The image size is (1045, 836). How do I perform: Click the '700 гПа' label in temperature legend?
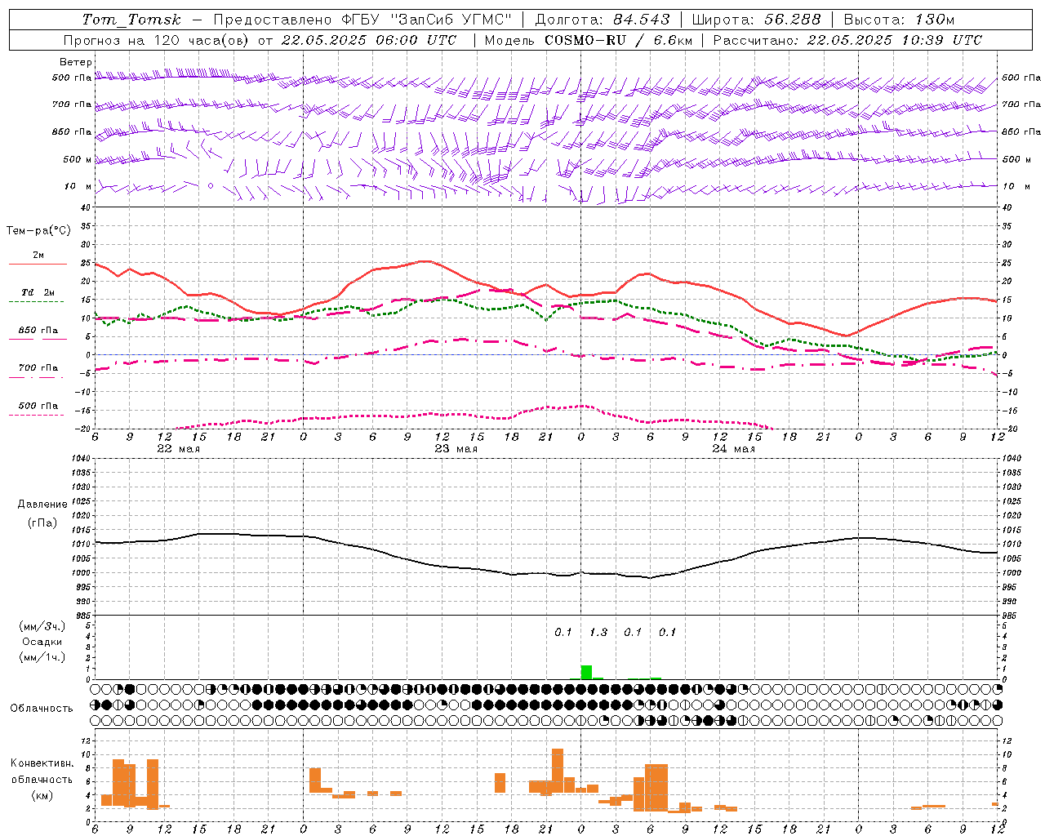click(38, 368)
